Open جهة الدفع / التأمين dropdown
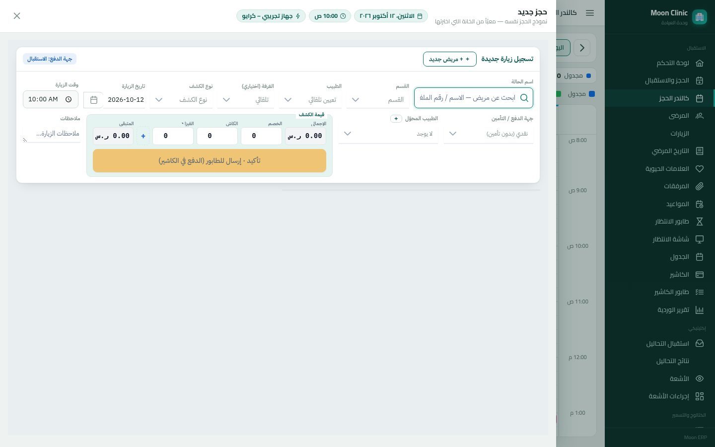The image size is (715, 447). click(x=489, y=134)
